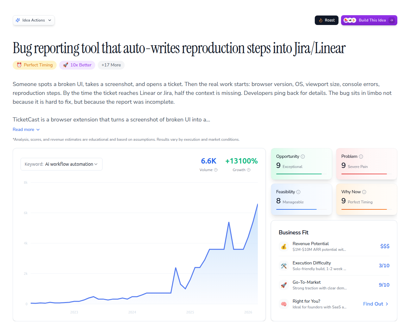Select the 10x Better tag
The image size is (410, 334).
point(77,65)
